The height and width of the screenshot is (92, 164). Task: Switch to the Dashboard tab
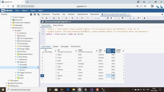[46, 14]
